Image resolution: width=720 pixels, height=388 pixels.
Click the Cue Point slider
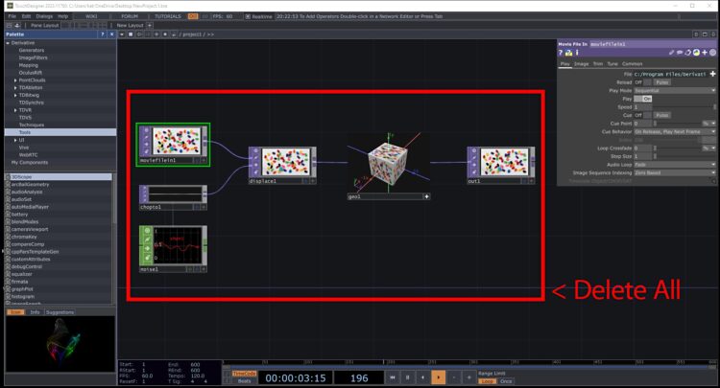678,124
